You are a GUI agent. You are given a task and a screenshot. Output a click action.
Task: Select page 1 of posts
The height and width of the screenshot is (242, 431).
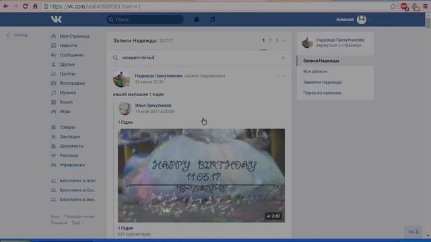pos(263,40)
